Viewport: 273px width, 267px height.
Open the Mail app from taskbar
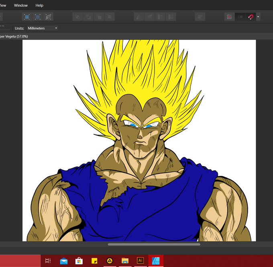(x=64, y=261)
